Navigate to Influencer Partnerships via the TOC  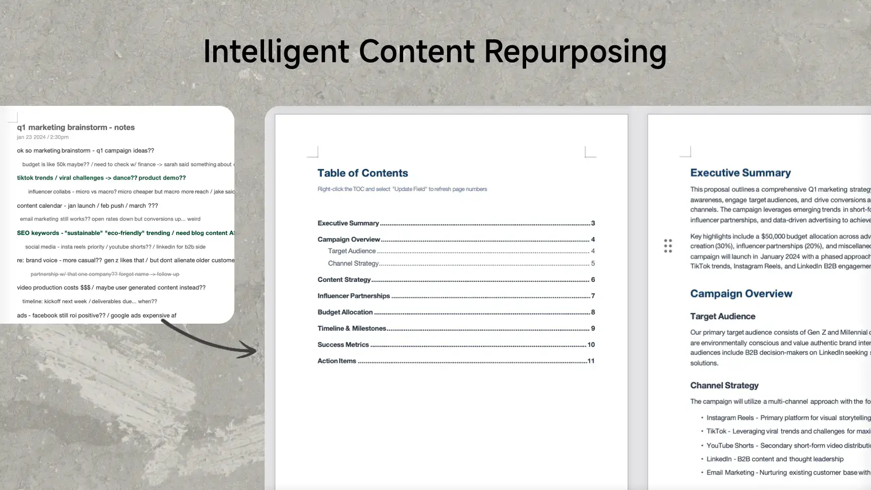click(x=353, y=296)
